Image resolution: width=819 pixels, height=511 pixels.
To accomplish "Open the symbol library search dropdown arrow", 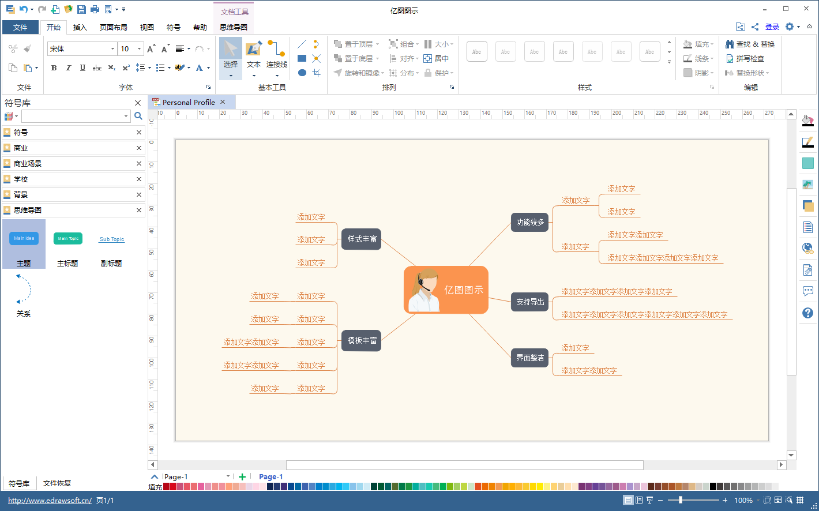I will pos(126,116).
